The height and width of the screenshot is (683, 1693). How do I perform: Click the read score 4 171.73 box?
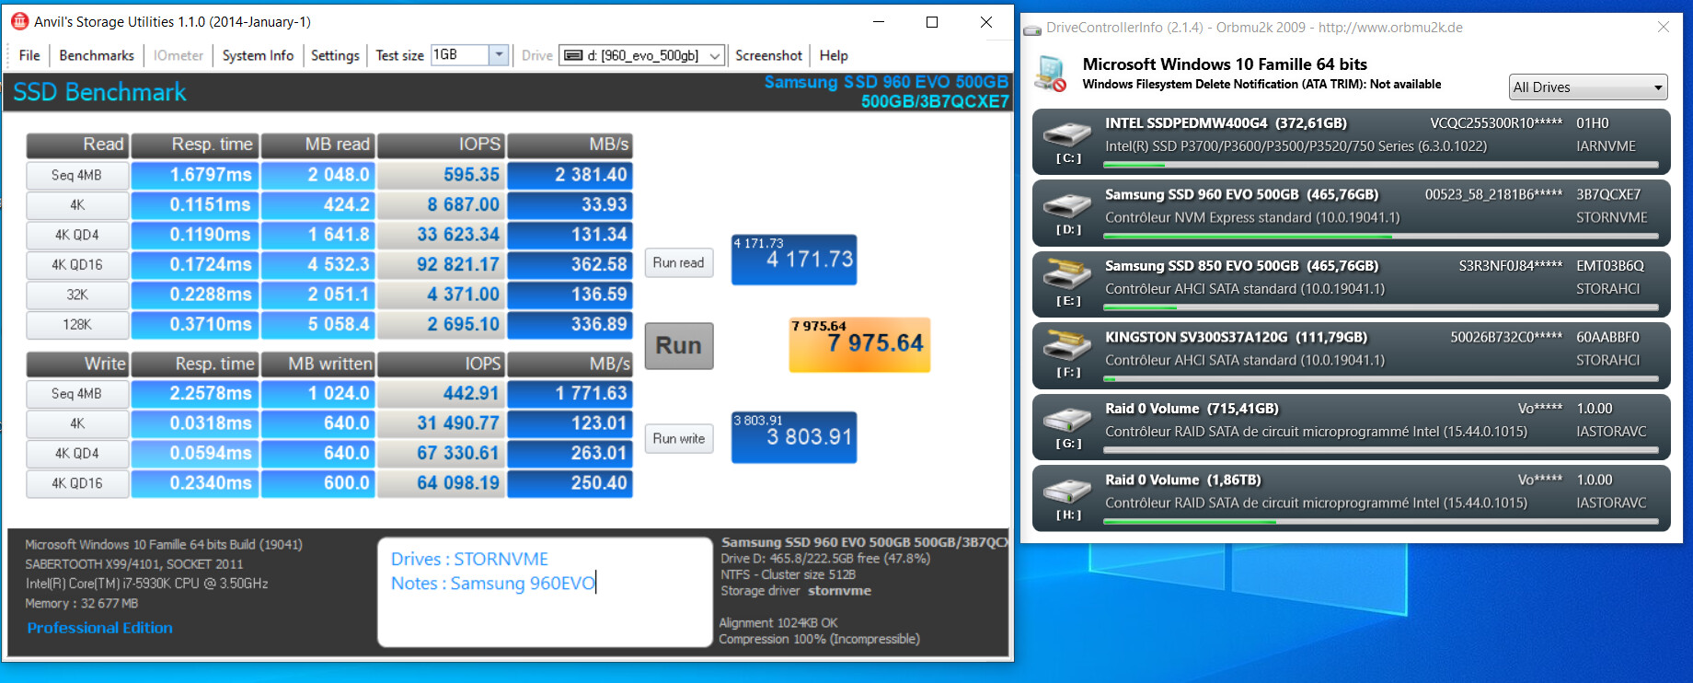794,260
